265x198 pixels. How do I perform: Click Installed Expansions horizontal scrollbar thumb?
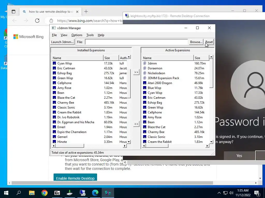(70, 146)
